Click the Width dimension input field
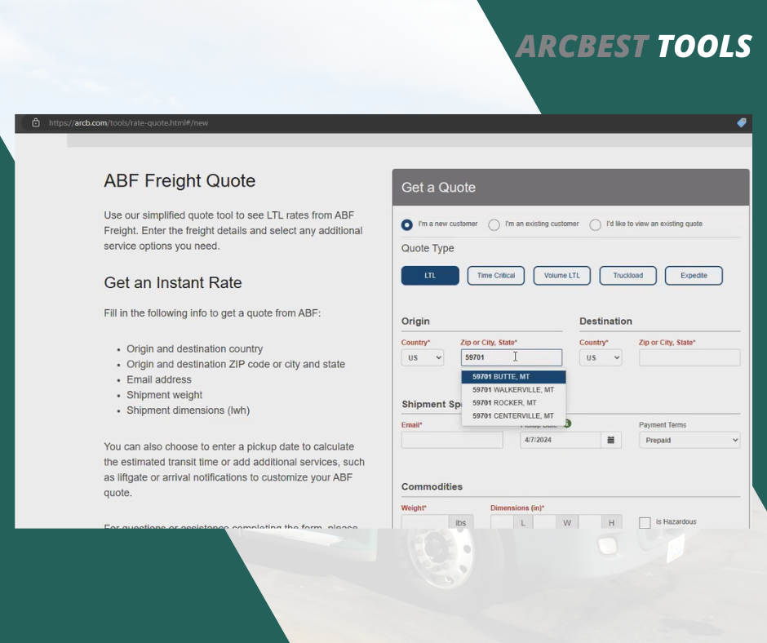The height and width of the screenshot is (643, 767). pyautogui.click(x=544, y=521)
